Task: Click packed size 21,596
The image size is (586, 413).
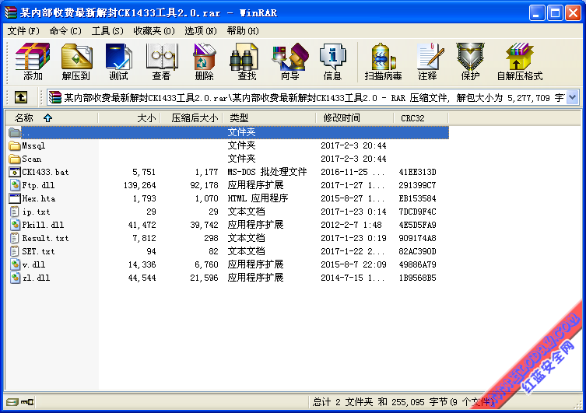Action: click(204, 278)
